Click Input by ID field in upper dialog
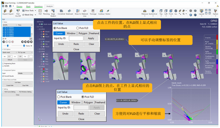Image resolution: width=220 pixels, height=128 pixels. [x=76, y=38]
